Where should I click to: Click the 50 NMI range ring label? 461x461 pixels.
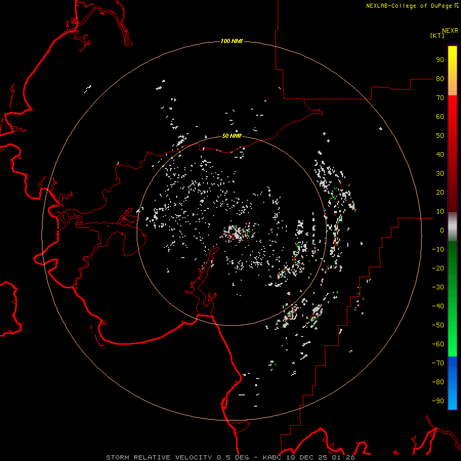click(x=232, y=136)
